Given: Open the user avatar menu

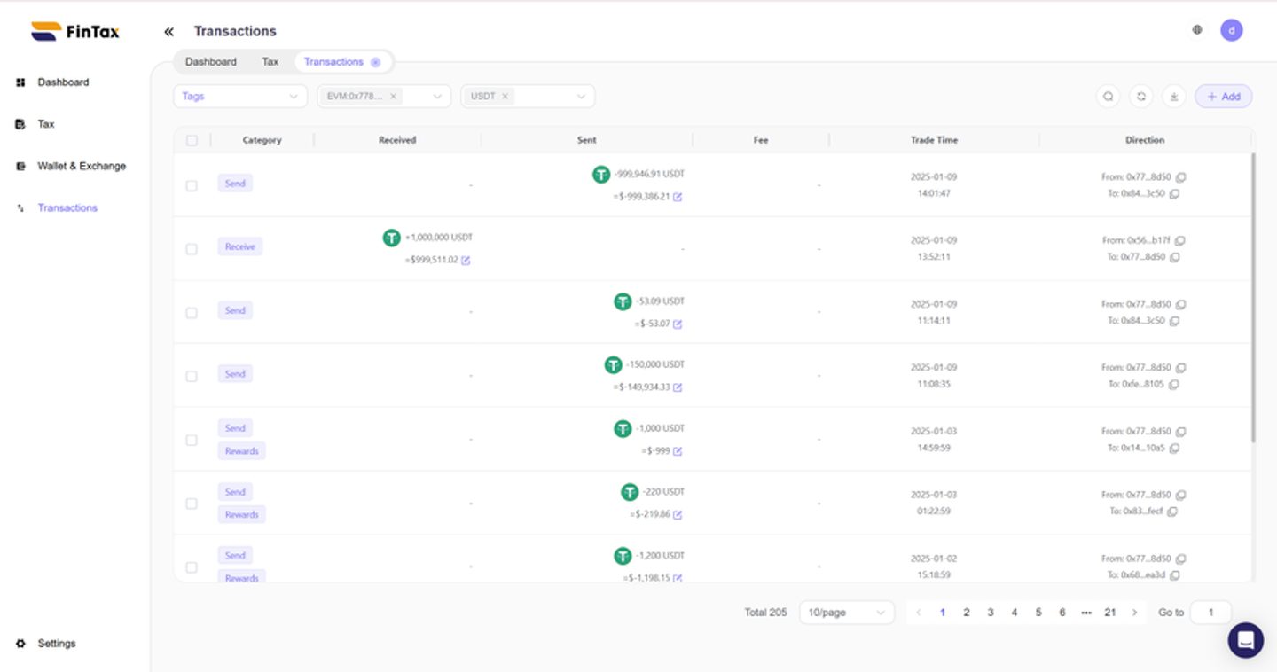Looking at the screenshot, I should pos(1231,30).
